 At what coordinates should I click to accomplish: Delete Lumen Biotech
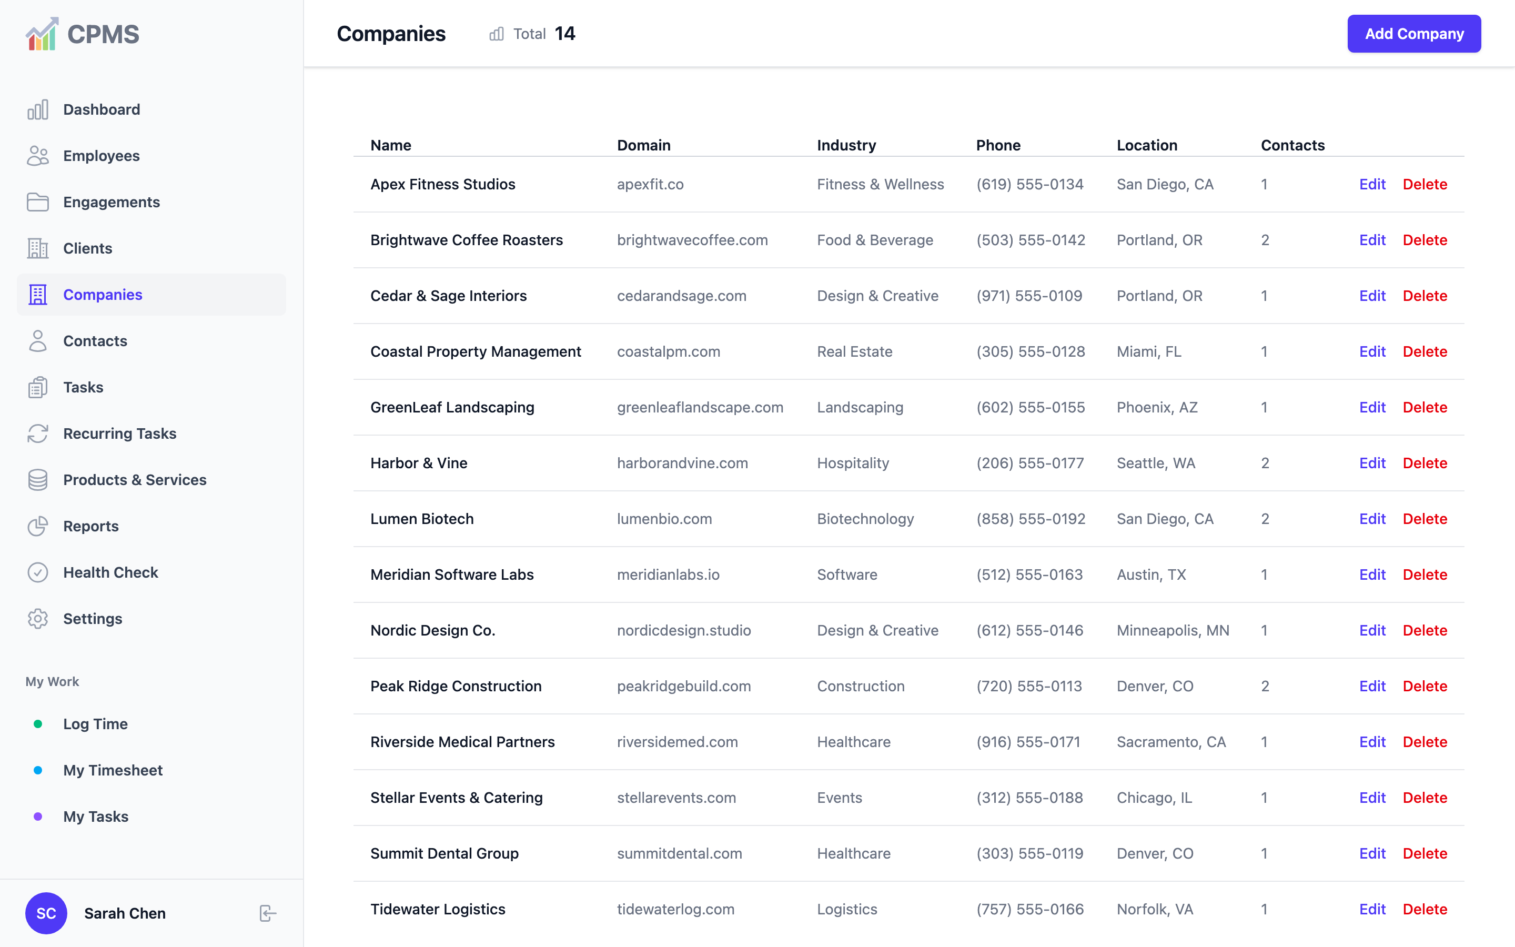(1425, 519)
